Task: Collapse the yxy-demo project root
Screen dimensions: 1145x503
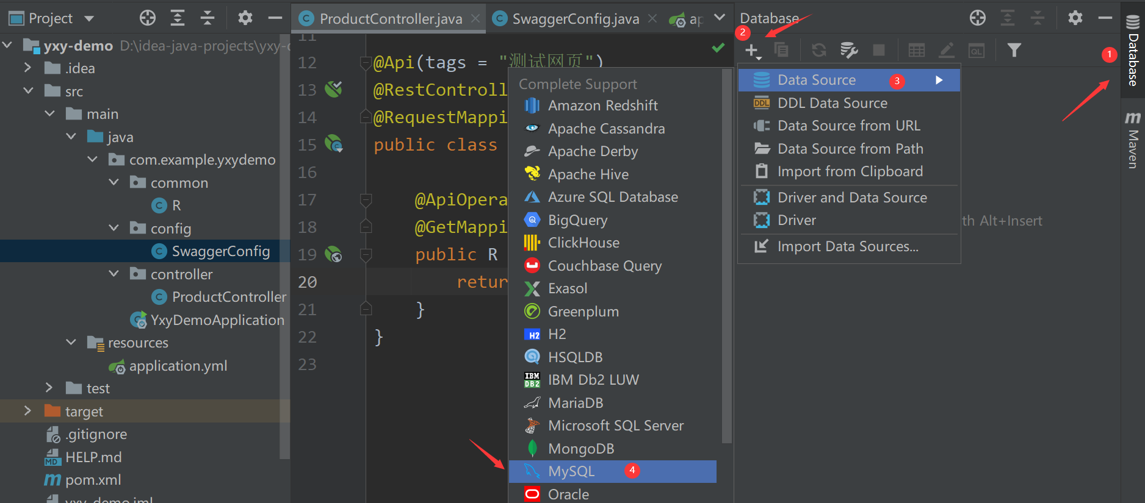Action: point(7,45)
